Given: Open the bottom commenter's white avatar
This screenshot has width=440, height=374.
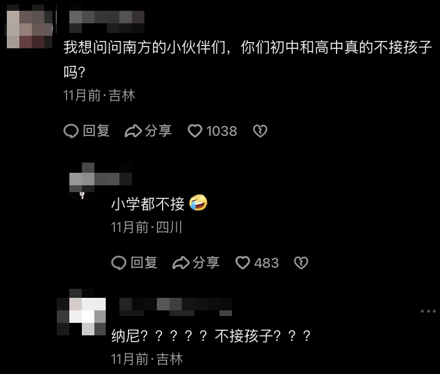Looking at the screenshot, I should coord(81,312).
